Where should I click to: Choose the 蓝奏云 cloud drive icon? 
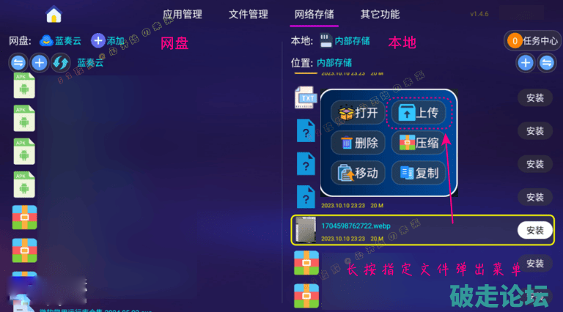click(46, 40)
